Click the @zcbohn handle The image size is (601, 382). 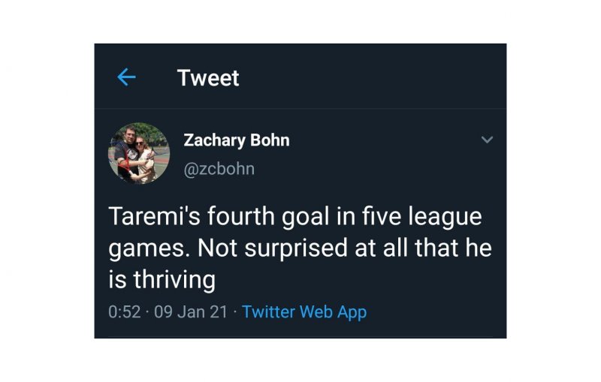click(x=219, y=169)
